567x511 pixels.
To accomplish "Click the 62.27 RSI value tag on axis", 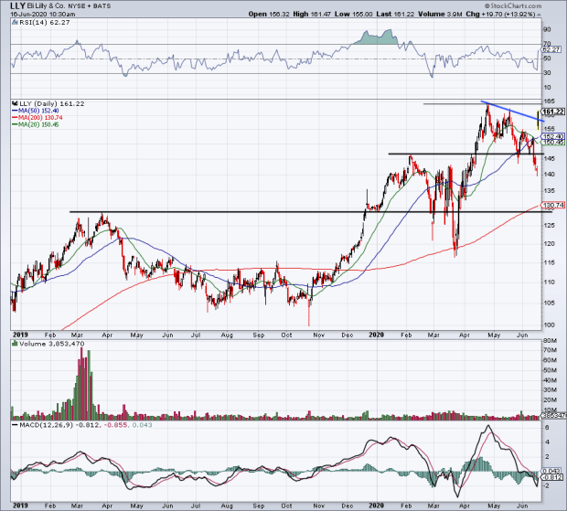I will (551, 49).
